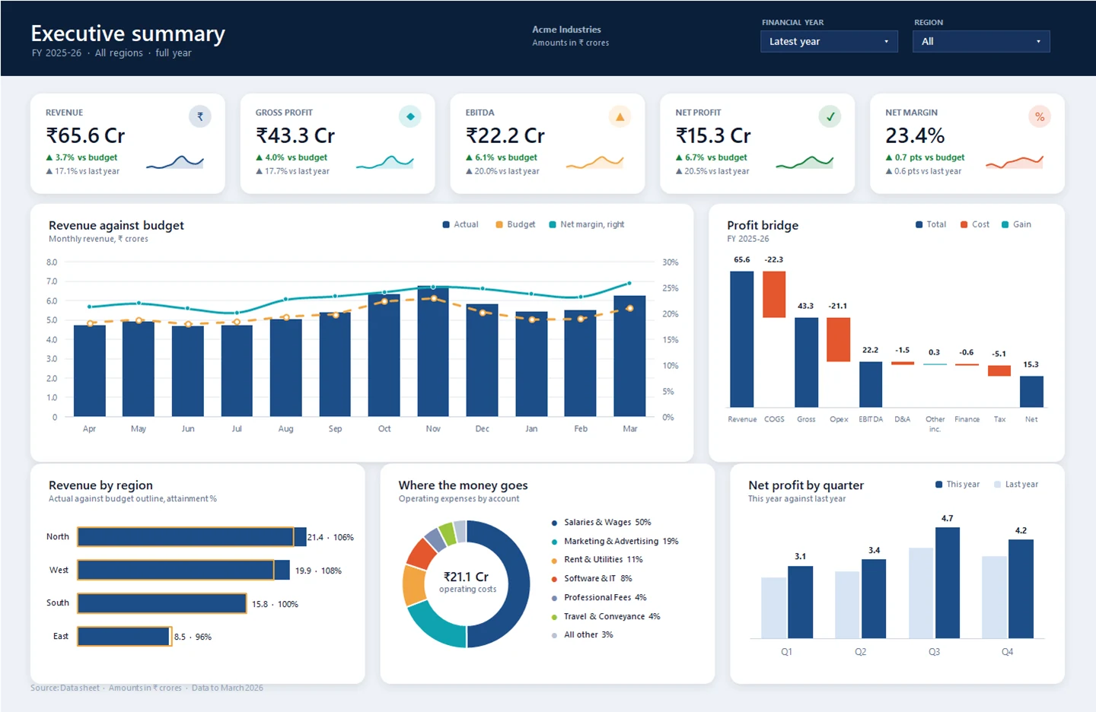
Task: Toggle the Budget legend entry
Action: tap(515, 224)
